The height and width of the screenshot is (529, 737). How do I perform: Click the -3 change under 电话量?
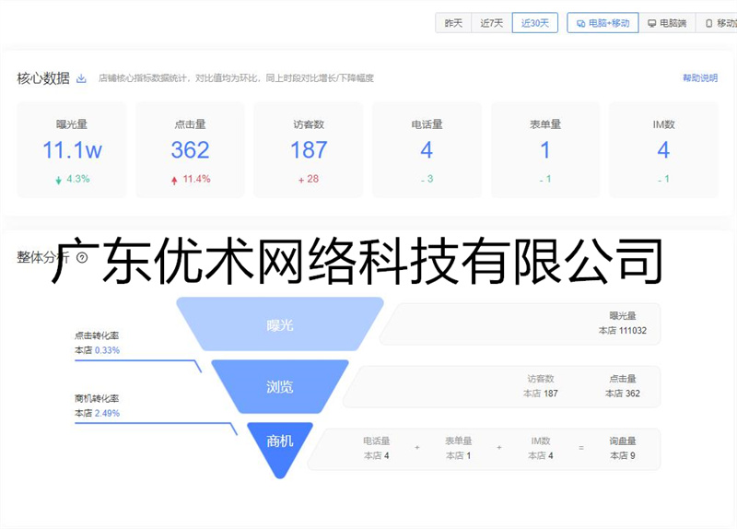pos(427,179)
